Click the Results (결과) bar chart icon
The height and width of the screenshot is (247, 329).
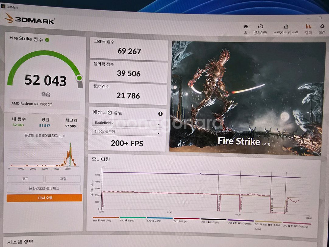click(x=308, y=27)
